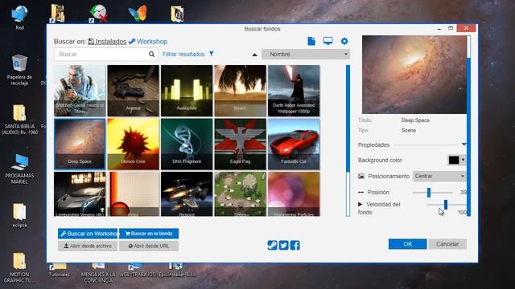The height and width of the screenshot is (289, 515).
Task: Toggle the ascending sort arrow
Action: click(x=254, y=55)
